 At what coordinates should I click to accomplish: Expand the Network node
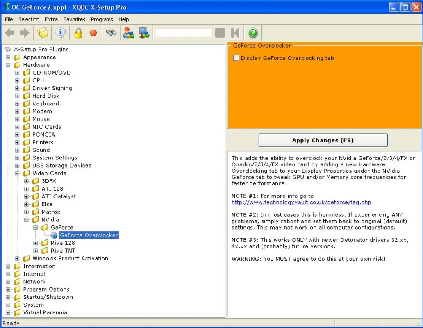tap(8, 282)
